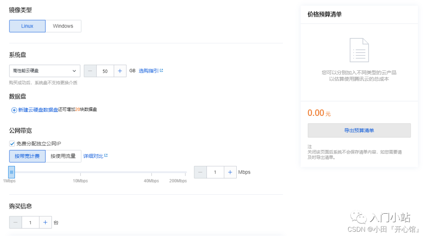Click the bandwidth slider handle at 1Mbps

click(12, 172)
